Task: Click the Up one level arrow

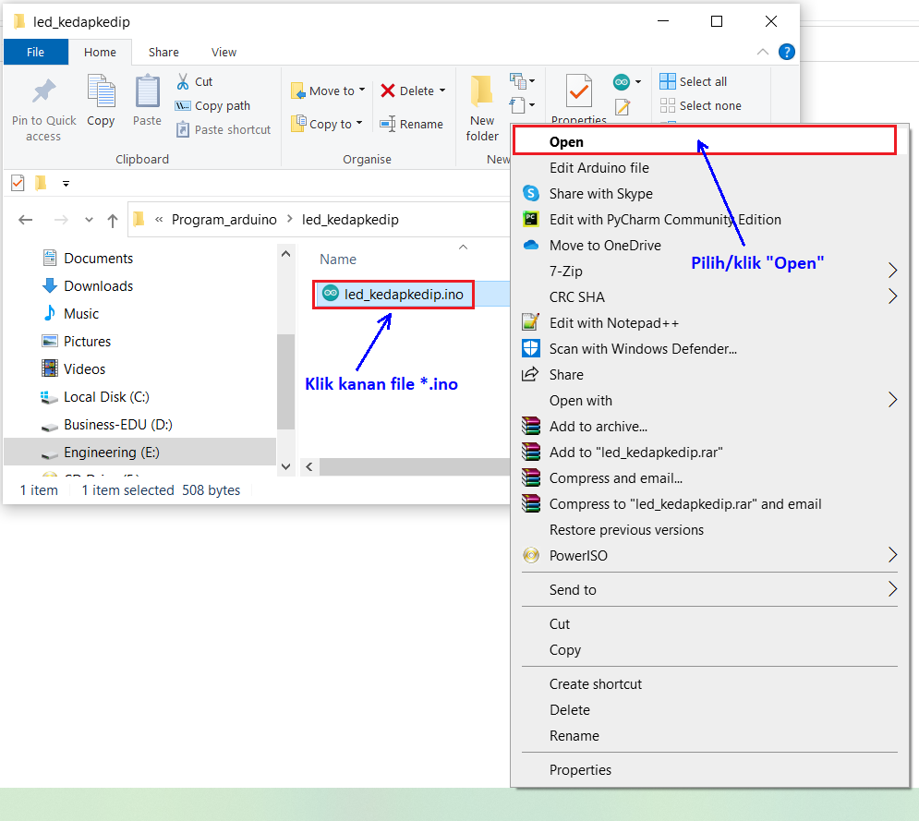Action: (113, 221)
